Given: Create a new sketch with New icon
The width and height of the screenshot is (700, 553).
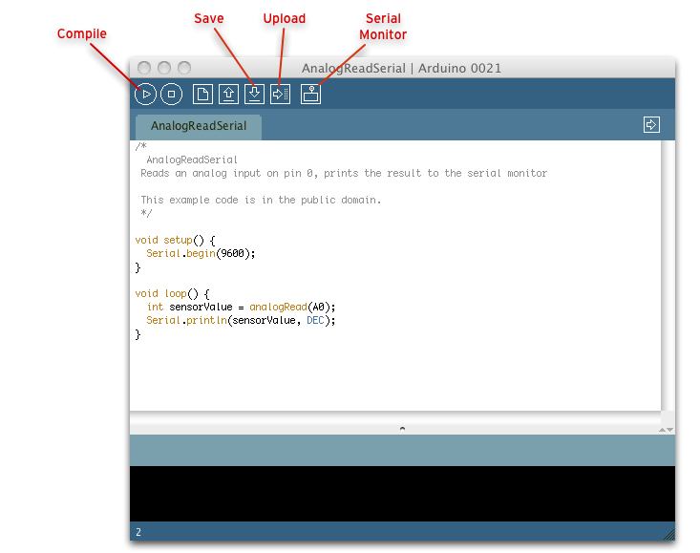Looking at the screenshot, I should [x=202, y=94].
